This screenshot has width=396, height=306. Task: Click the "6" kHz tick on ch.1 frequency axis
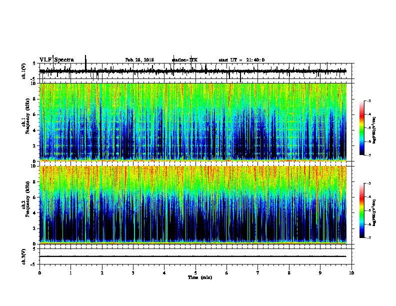pyautogui.click(x=35, y=114)
